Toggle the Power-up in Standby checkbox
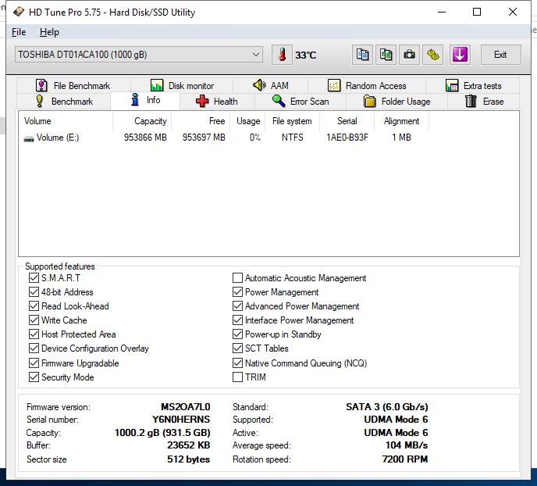 pos(237,334)
